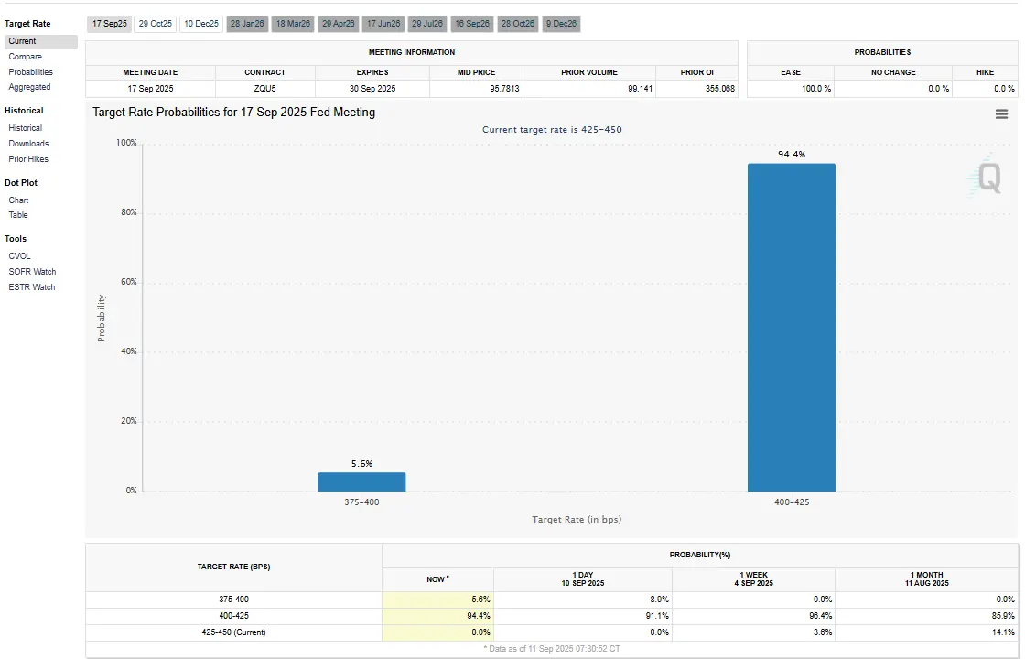
Task: Open the Dot Plot Table link
Action: click(19, 215)
